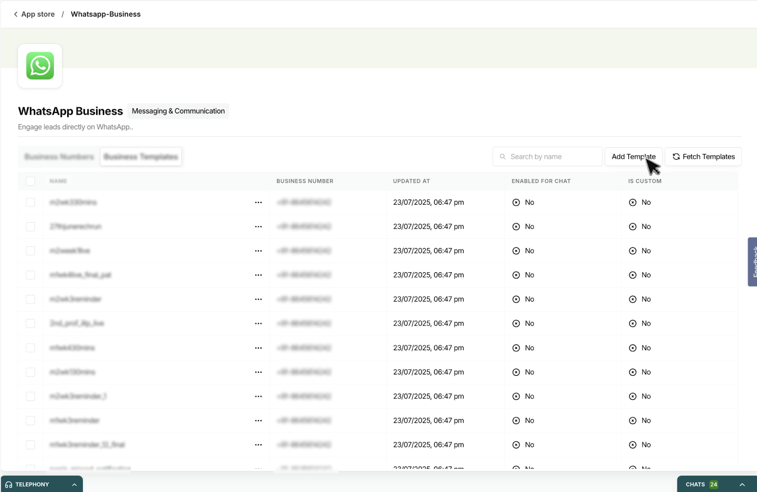Open the Feedback side tab
The image size is (757, 492).
753,262
